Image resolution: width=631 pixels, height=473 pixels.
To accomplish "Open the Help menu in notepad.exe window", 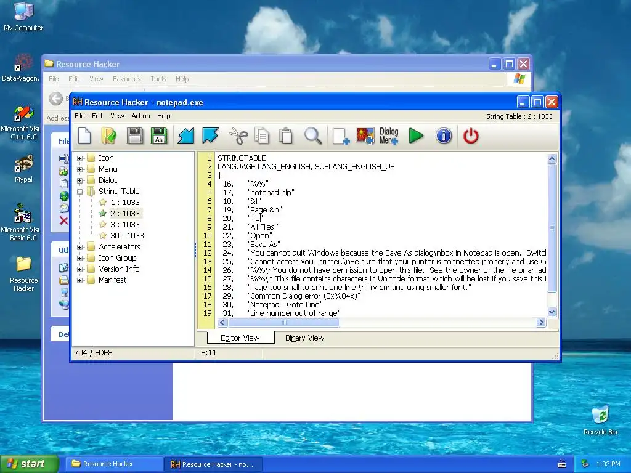I will [x=164, y=116].
